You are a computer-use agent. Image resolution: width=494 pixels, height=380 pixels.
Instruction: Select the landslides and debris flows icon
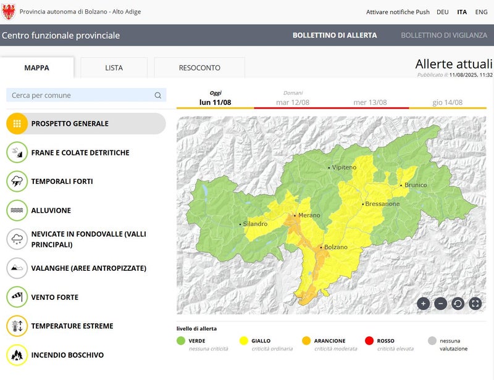(x=17, y=152)
